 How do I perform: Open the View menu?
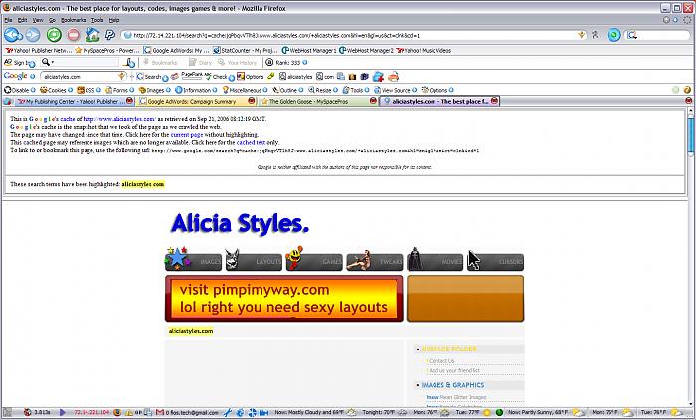click(x=38, y=20)
